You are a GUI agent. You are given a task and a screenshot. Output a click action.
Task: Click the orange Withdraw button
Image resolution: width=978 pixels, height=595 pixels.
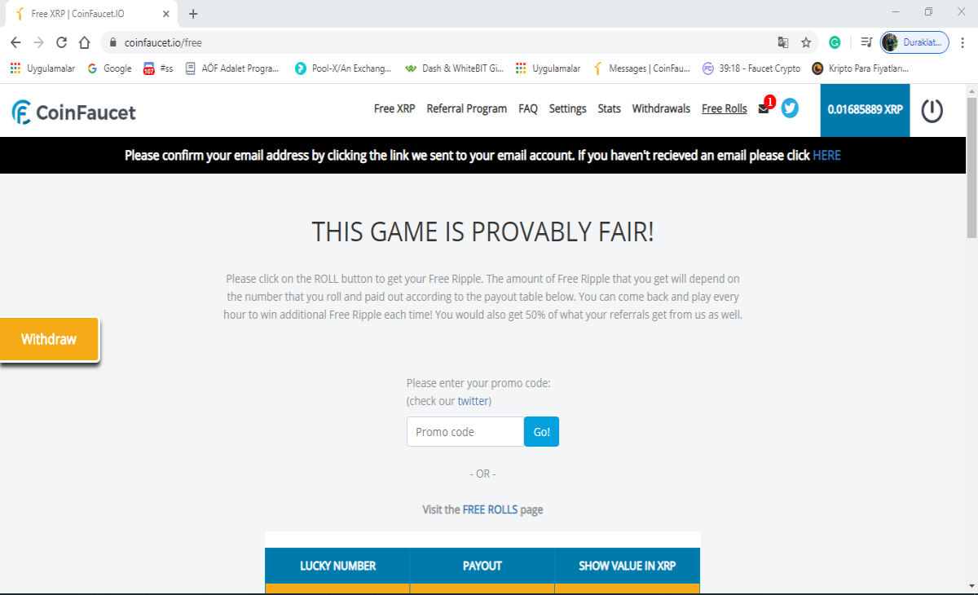pyautogui.click(x=49, y=339)
